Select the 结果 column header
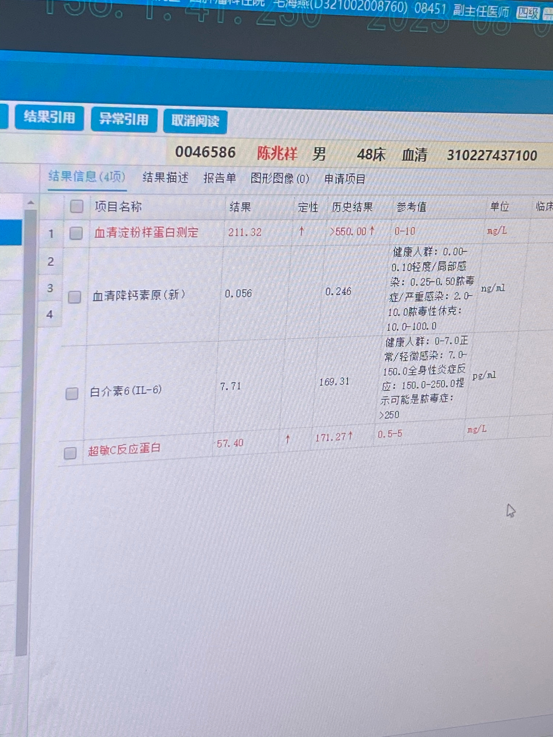This screenshot has height=737, width=553. pos(240,207)
